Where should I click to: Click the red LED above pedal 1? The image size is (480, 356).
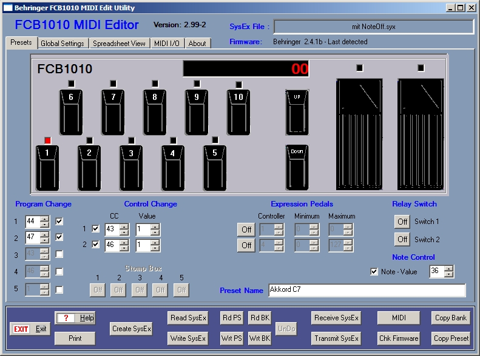point(47,140)
